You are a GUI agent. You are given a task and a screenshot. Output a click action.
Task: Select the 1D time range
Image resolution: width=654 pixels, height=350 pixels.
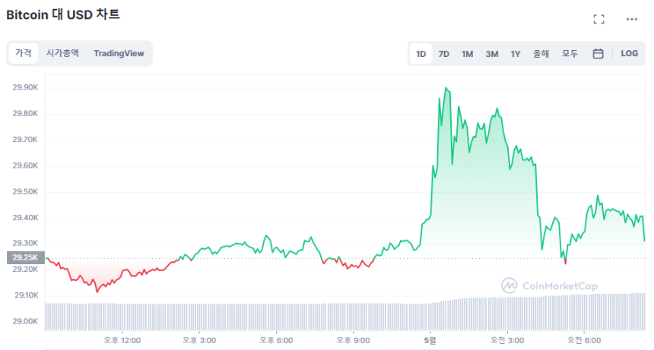tap(421, 54)
